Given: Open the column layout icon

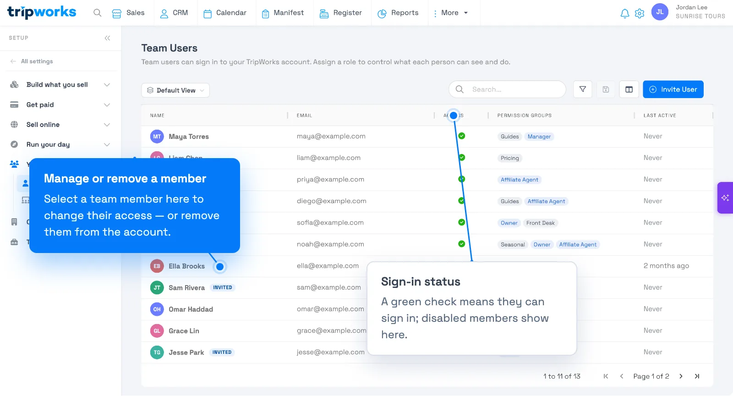Looking at the screenshot, I should [629, 89].
